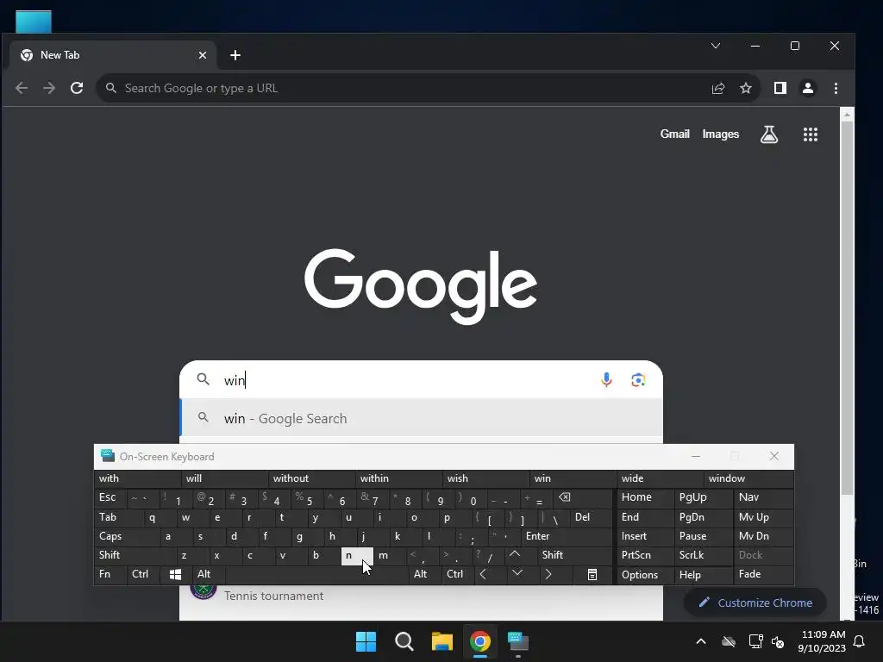Pick the 'with' word prediction
This screenshot has width=883, height=662.
[137, 478]
